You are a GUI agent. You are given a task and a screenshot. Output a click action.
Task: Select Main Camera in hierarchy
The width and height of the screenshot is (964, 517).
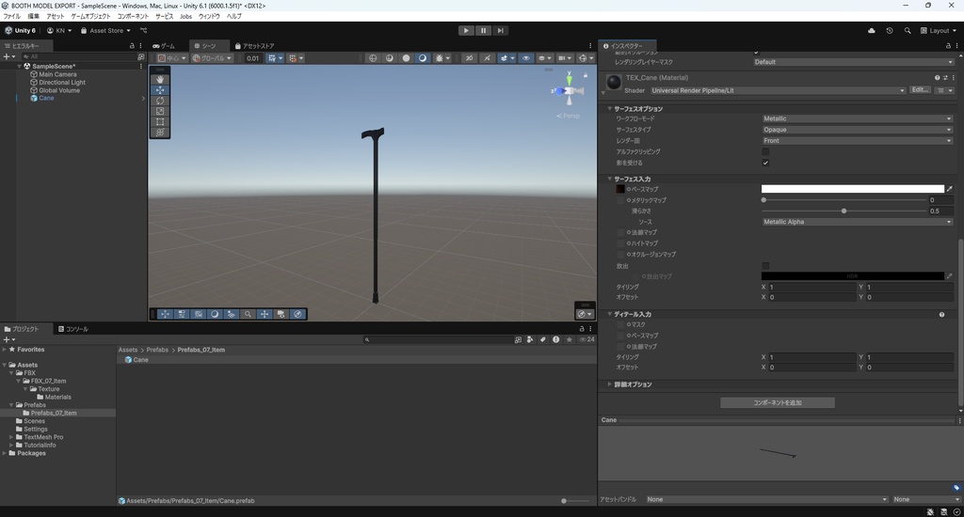click(57, 74)
